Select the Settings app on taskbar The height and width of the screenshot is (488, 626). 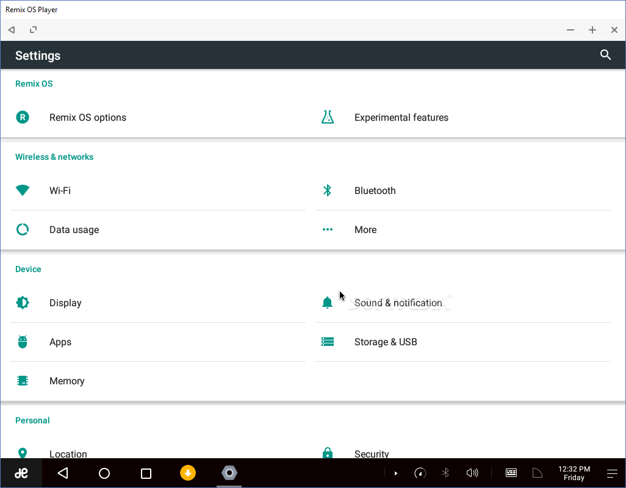[229, 473]
